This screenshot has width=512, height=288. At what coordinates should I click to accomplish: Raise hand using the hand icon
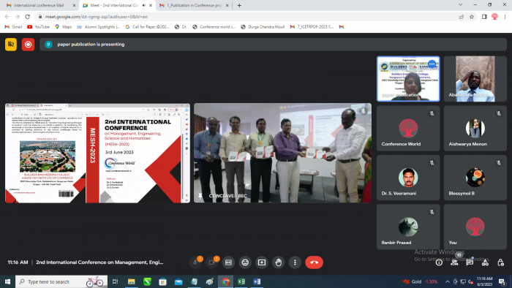(279, 262)
